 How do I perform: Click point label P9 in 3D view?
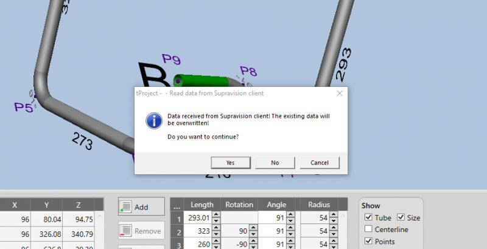(x=171, y=59)
